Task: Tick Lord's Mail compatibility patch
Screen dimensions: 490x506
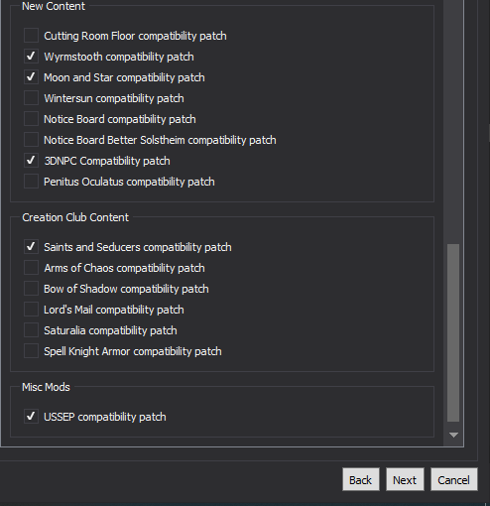Action: pos(31,310)
